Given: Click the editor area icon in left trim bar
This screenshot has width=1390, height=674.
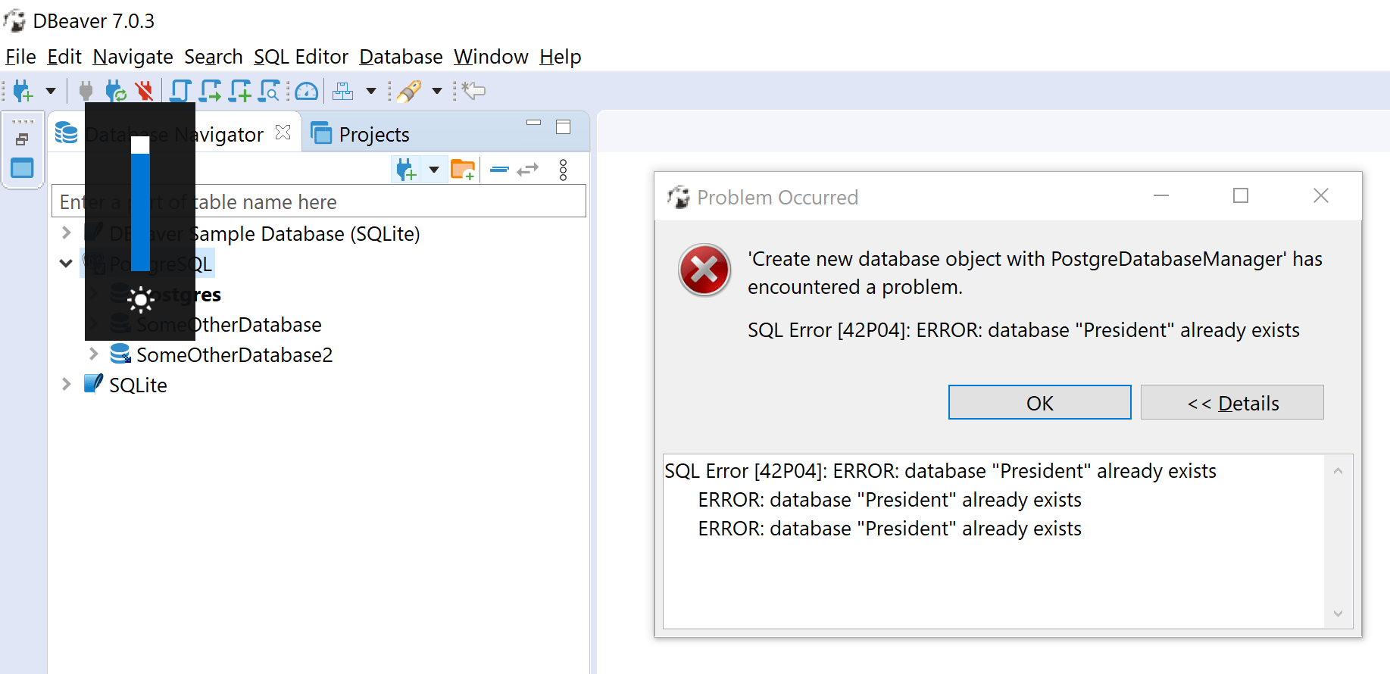Looking at the screenshot, I should (x=22, y=167).
